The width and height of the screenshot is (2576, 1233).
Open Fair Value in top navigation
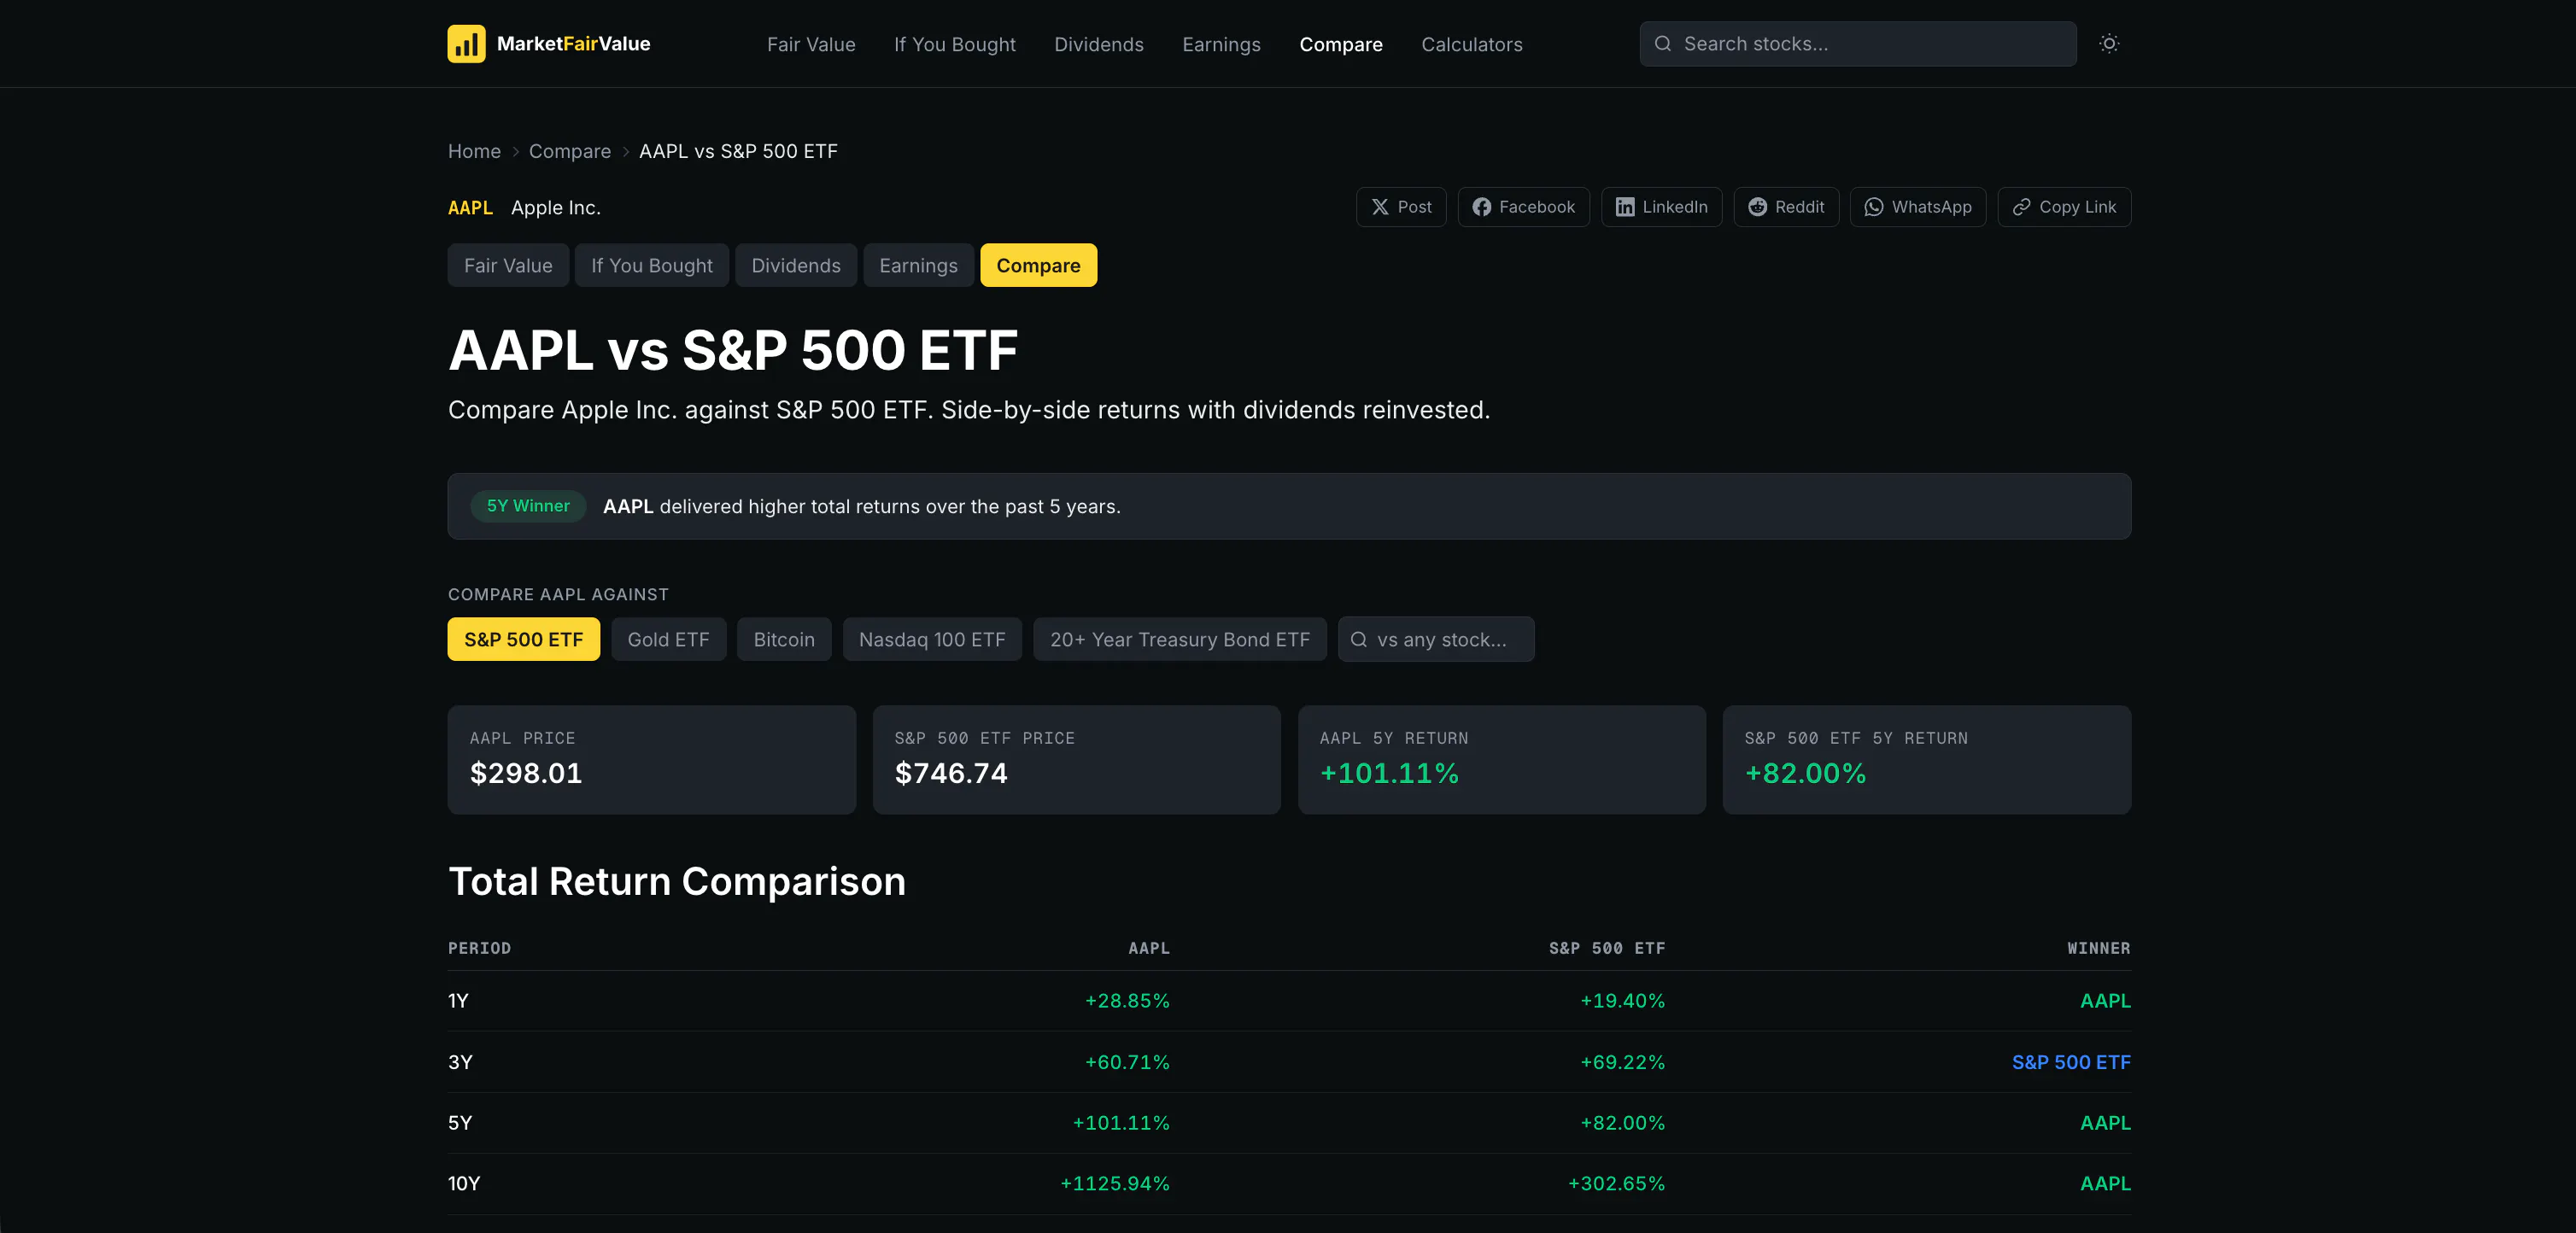click(x=811, y=44)
